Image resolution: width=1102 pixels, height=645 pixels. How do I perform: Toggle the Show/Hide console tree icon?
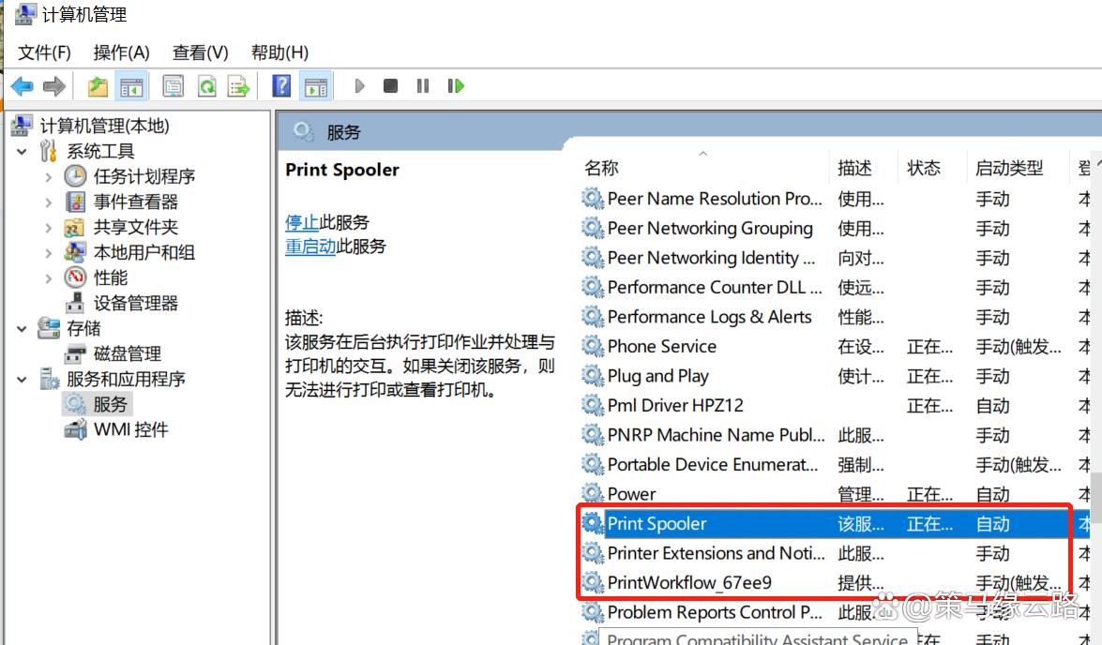click(131, 86)
